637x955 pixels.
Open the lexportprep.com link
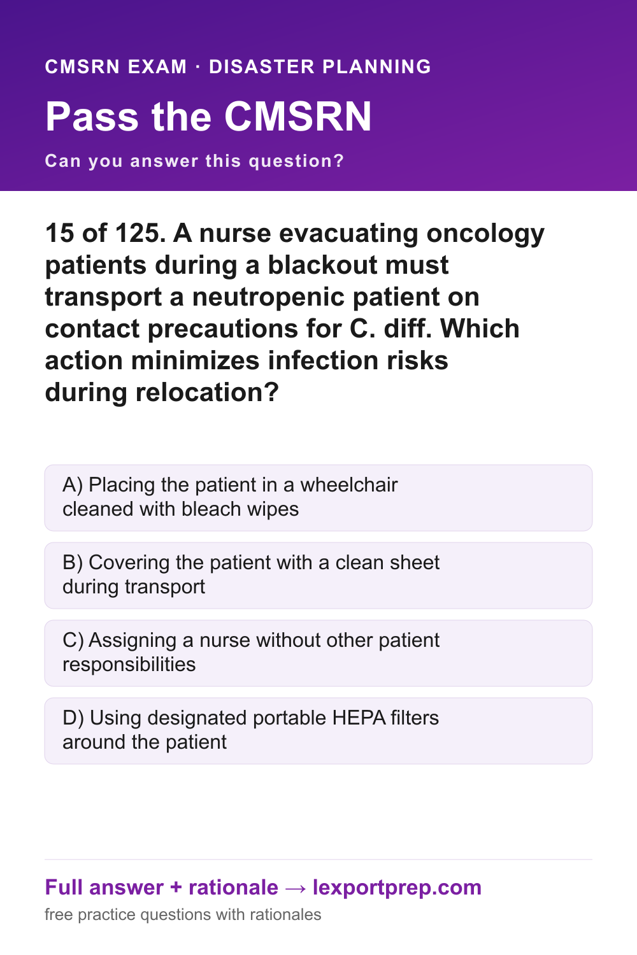point(397,888)
